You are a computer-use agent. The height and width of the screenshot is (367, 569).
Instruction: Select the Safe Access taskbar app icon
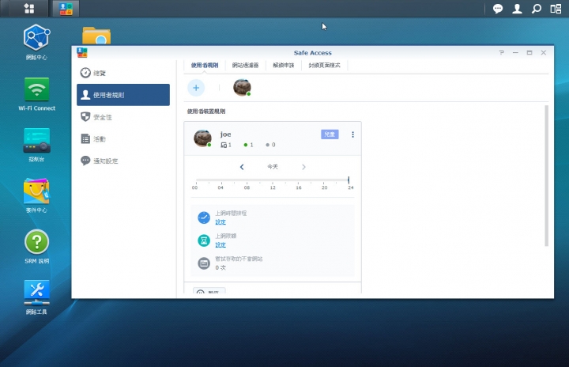(66, 9)
